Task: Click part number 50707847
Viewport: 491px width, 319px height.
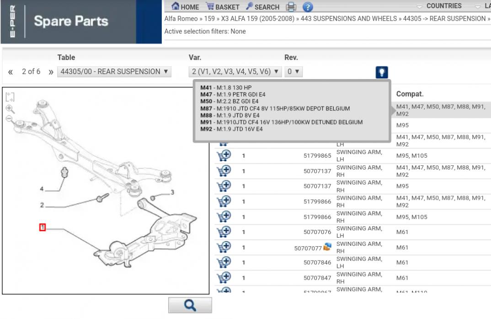Action: [317, 278]
